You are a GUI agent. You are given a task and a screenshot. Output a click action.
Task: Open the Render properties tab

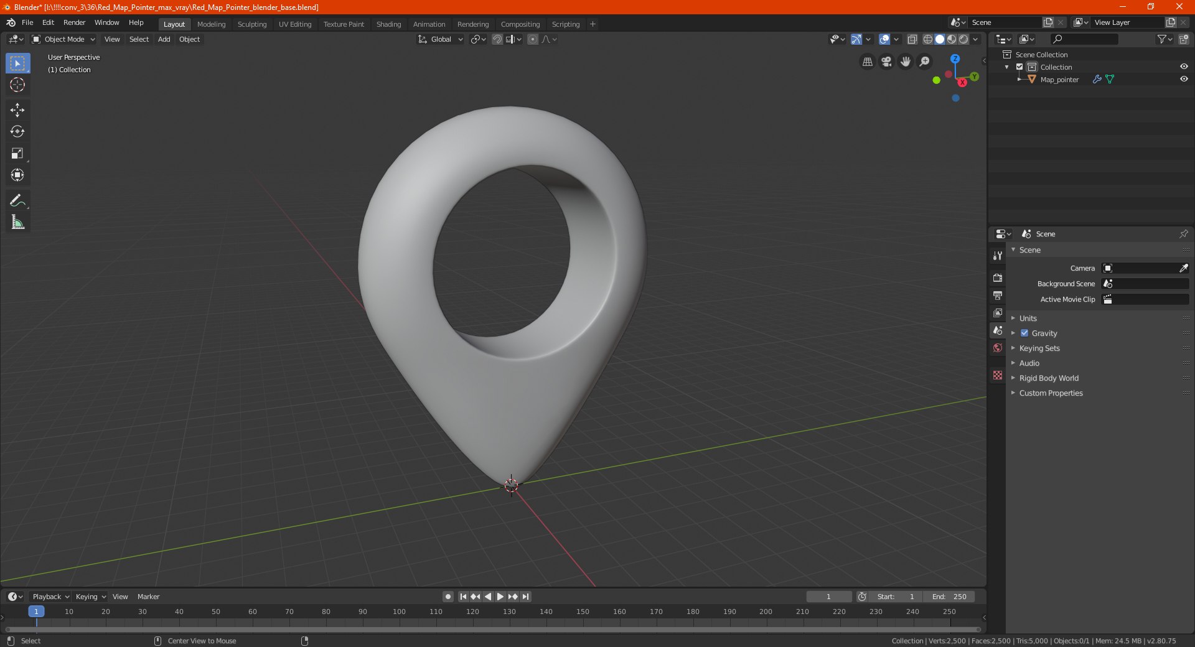tap(998, 277)
